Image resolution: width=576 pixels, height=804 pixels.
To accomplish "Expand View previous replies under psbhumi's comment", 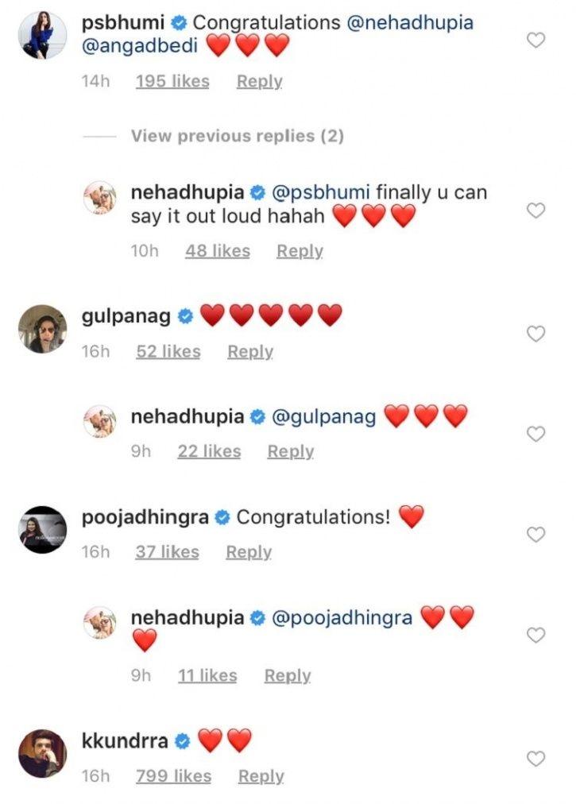I will [x=235, y=137].
